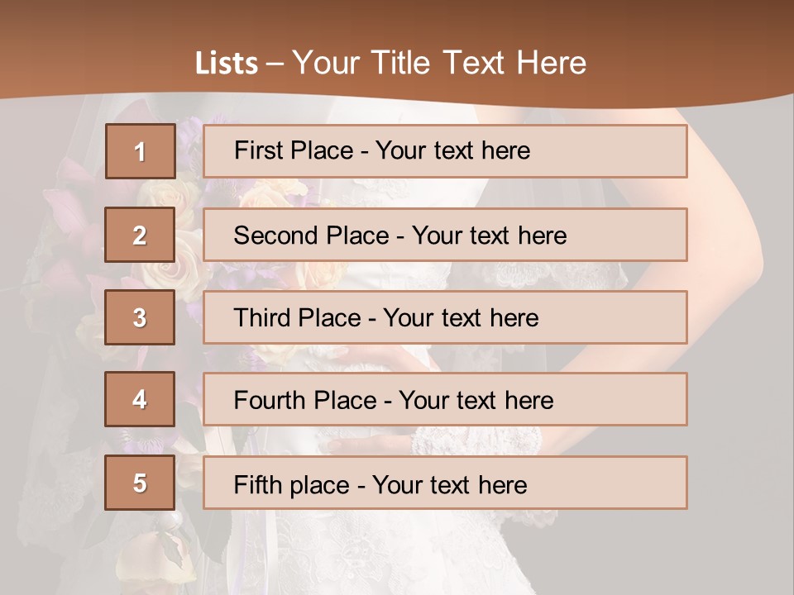Image resolution: width=794 pixels, height=595 pixels.
Task: Select the number 4 box
Action: pyautogui.click(x=140, y=399)
